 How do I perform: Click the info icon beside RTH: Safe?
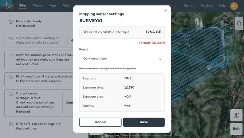point(11,124)
